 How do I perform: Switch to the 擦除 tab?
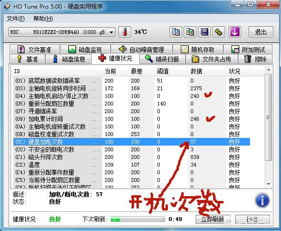pyautogui.click(x=256, y=59)
